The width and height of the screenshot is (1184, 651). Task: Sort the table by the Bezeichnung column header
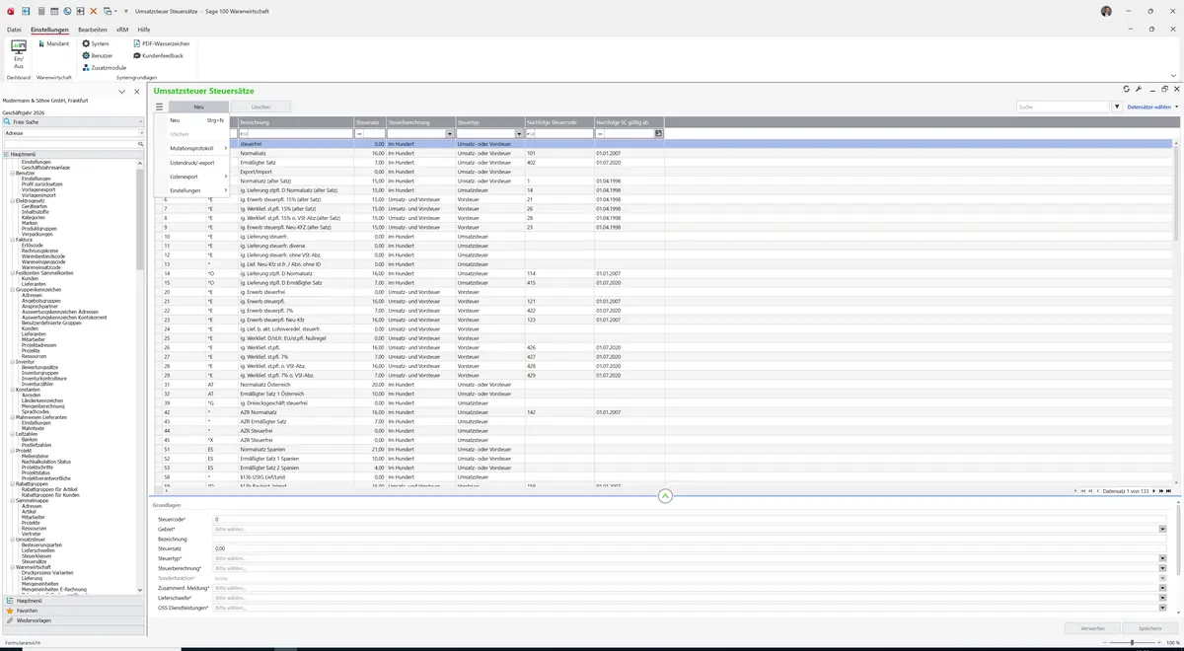point(296,121)
